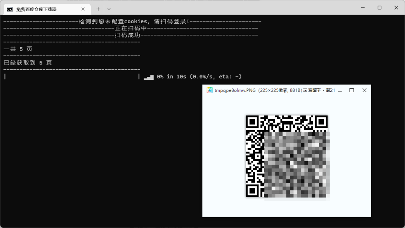Select the 免费百度文库下载器 terminal tab
Screen dimensions: 405x228
point(47,9)
